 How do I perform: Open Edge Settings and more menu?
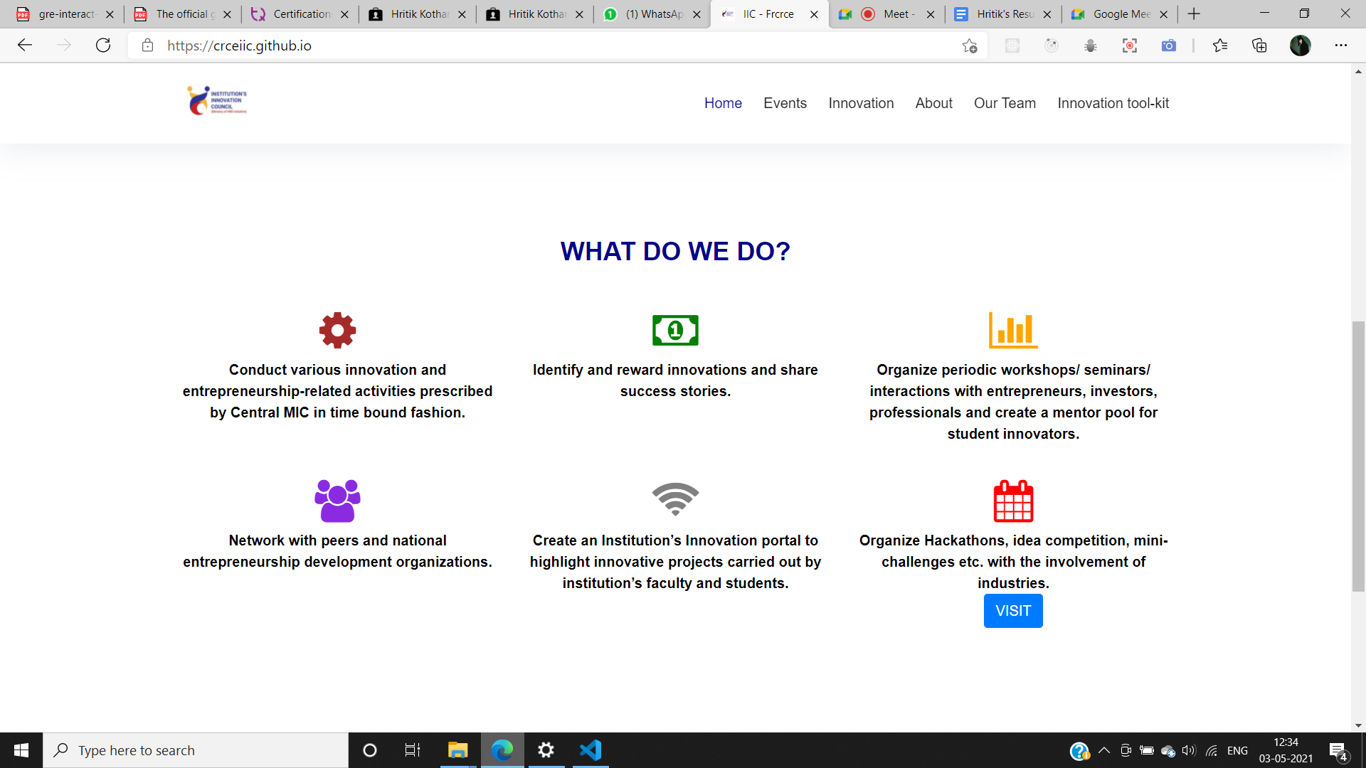(1341, 46)
